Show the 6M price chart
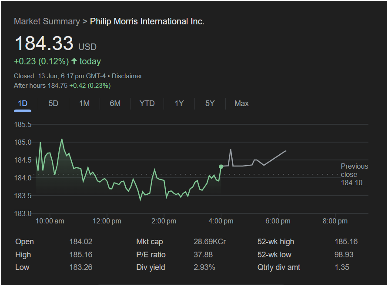The image size is (388, 286). pyautogui.click(x=115, y=103)
